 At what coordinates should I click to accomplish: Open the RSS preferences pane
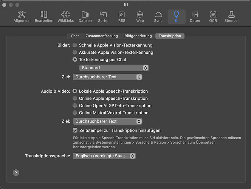(122, 17)
